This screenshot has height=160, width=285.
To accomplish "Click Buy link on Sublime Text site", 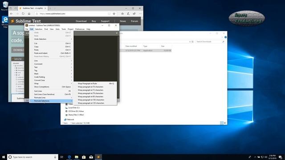I will [x=94, y=21].
